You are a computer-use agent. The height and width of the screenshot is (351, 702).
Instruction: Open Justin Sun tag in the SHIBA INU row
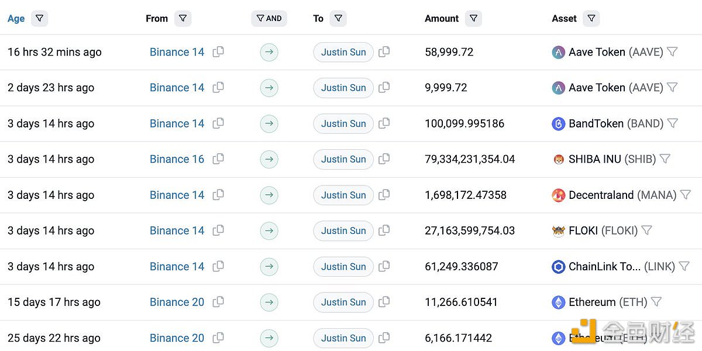pyautogui.click(x=343, y=159)
